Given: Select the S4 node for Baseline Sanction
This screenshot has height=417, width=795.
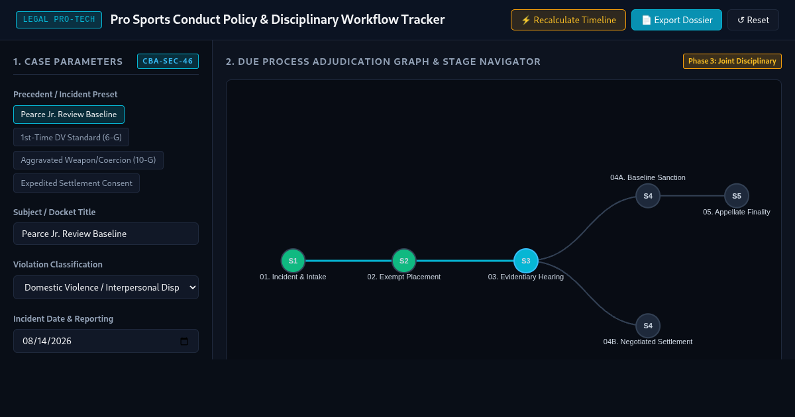Looking at the screenshot, I should tap(648, 196).
